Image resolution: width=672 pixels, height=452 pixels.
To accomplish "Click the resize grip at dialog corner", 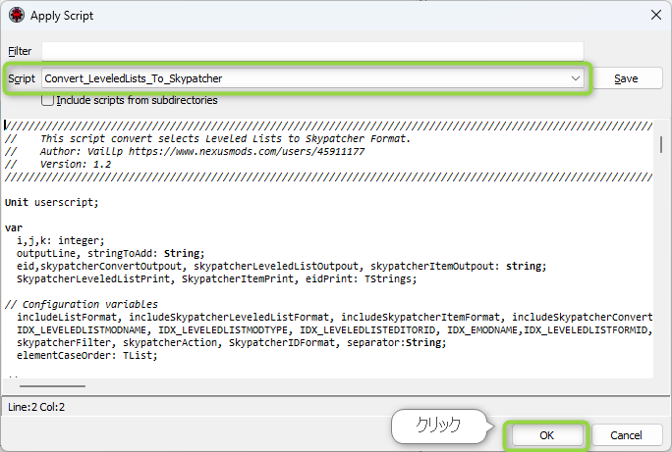I will (x=665, y=445).
